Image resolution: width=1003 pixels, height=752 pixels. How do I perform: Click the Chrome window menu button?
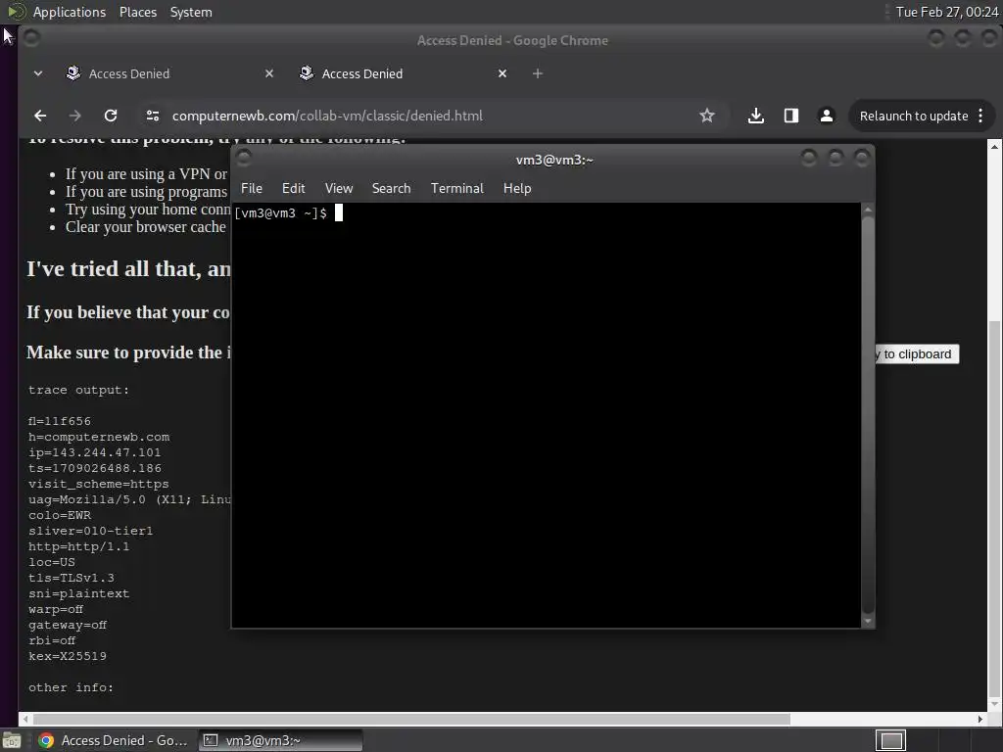tap(31, 38)
